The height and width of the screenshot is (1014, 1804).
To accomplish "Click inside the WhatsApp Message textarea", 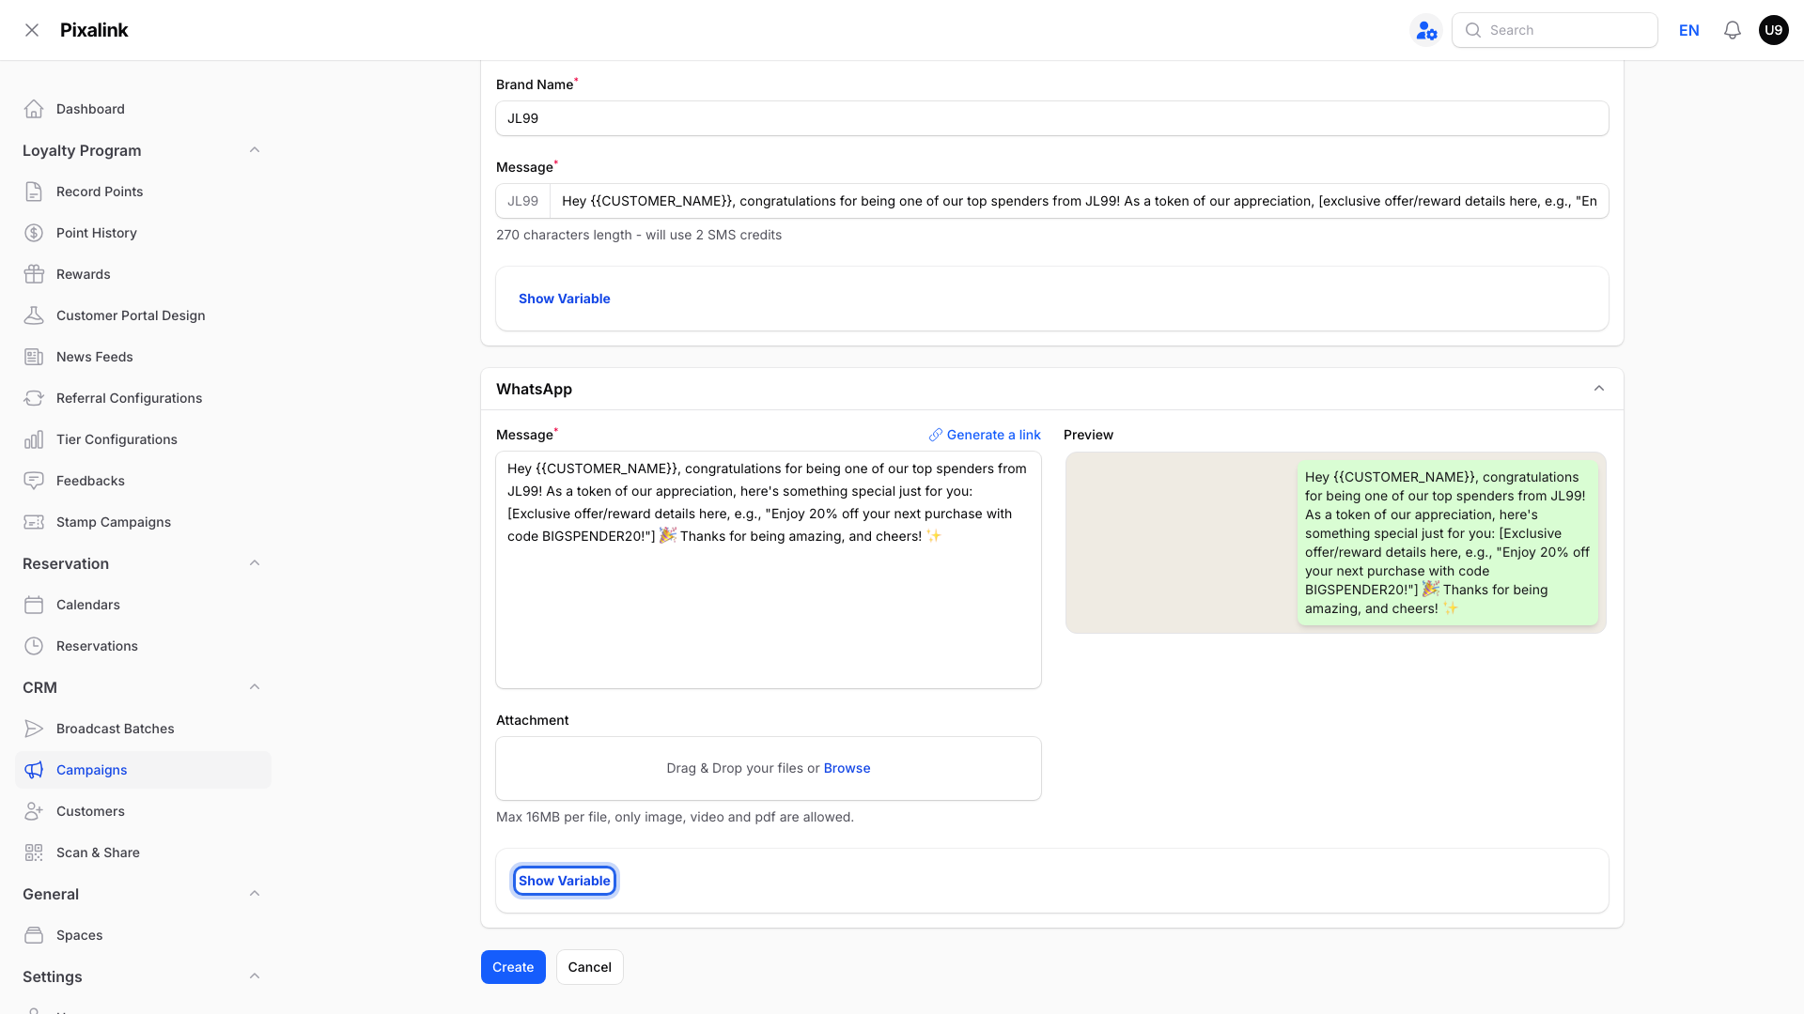I will (769, 570).
